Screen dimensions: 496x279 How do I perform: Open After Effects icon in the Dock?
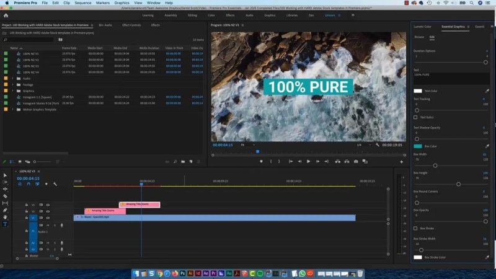click(206, 273)
